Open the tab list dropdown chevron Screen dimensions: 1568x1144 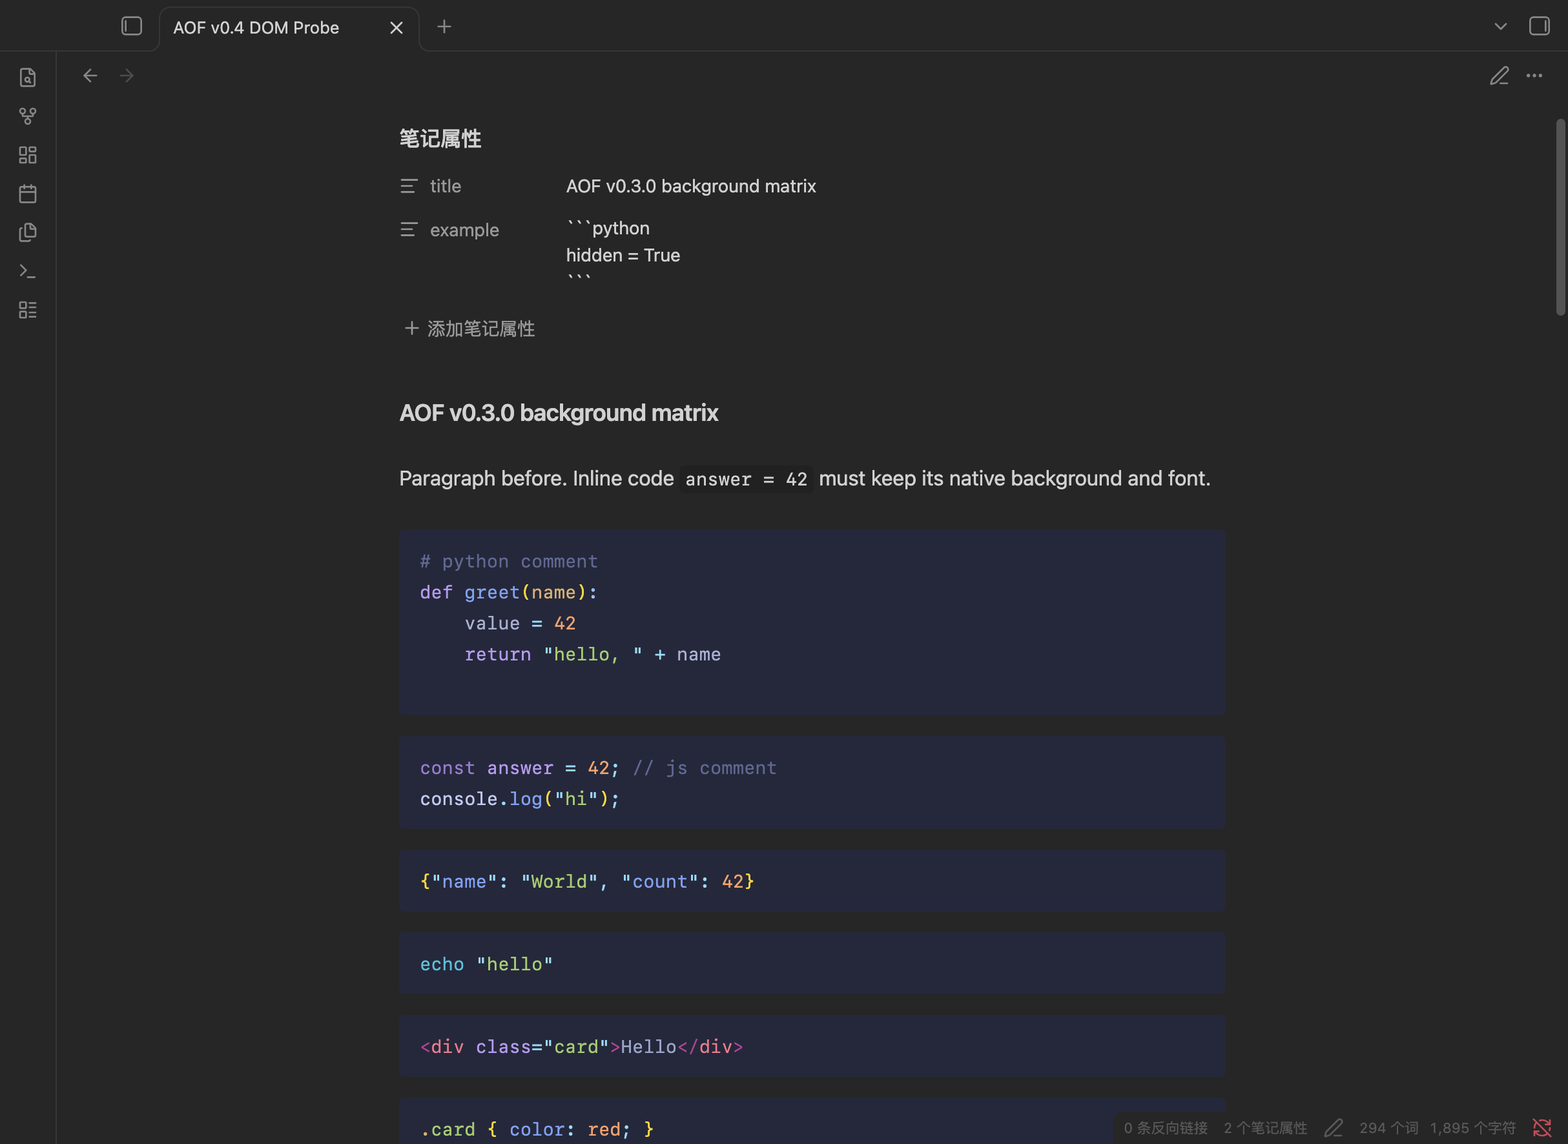1500,26
